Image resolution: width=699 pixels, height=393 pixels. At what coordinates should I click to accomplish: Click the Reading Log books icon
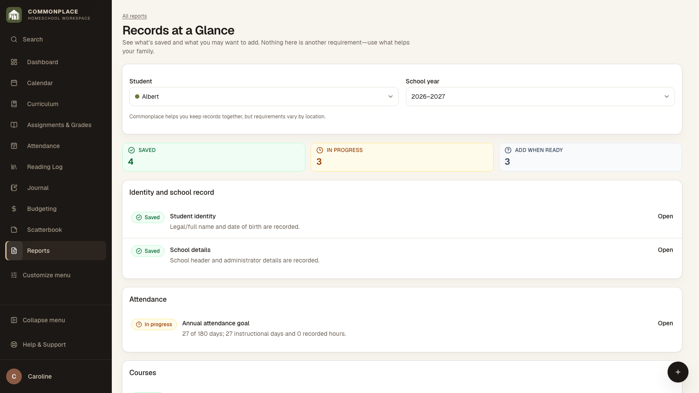[x=14, y=167]
